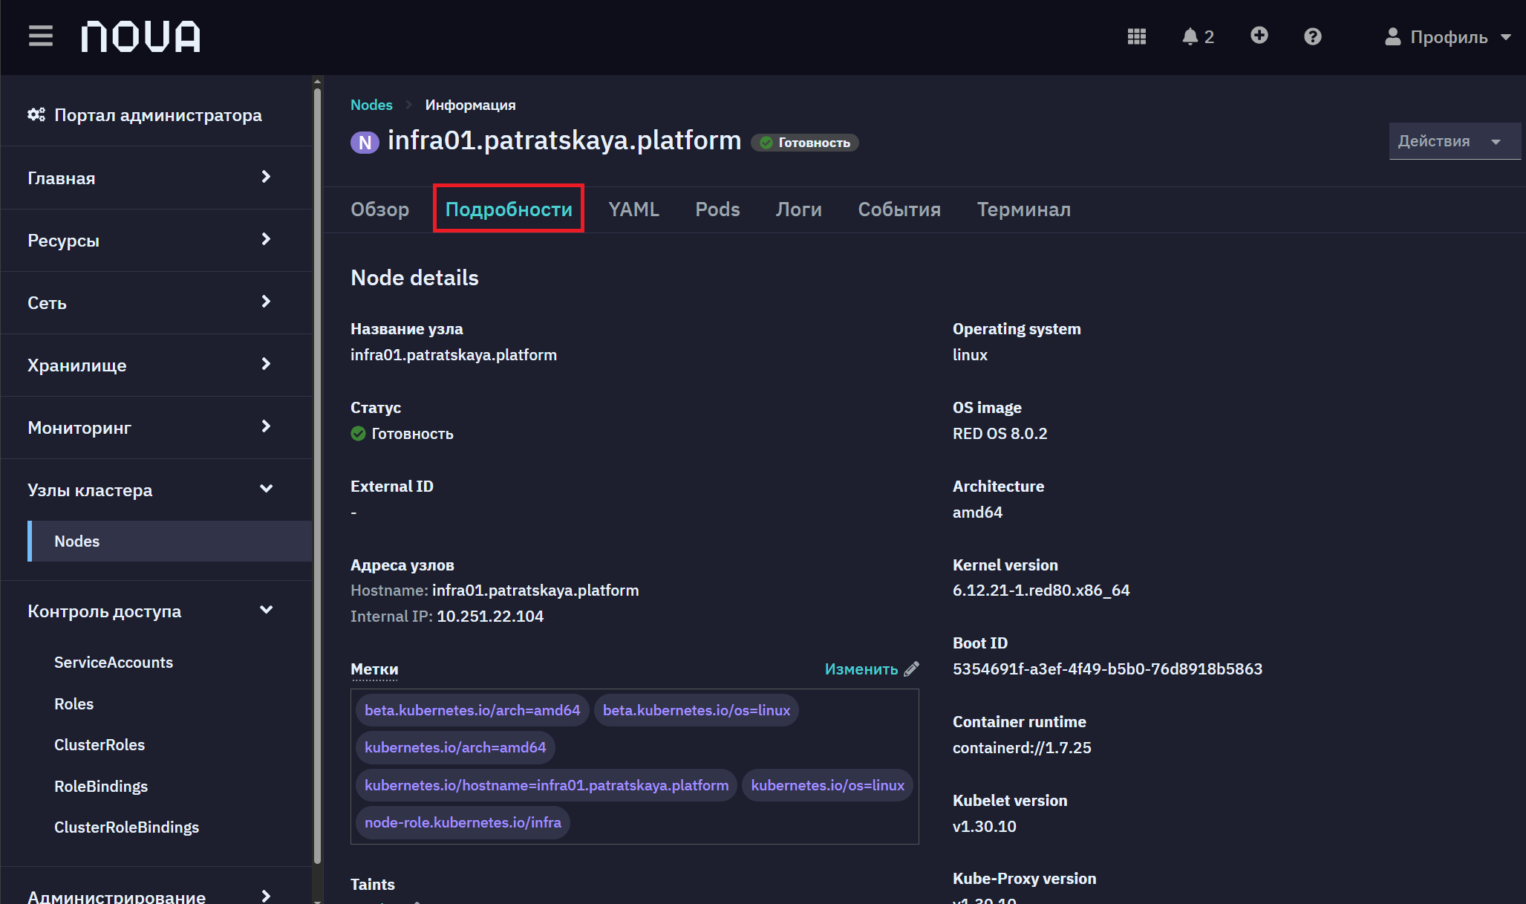Click label node-role.kubernetes.io/infra

pyautogui.click(x=463, y=822)
